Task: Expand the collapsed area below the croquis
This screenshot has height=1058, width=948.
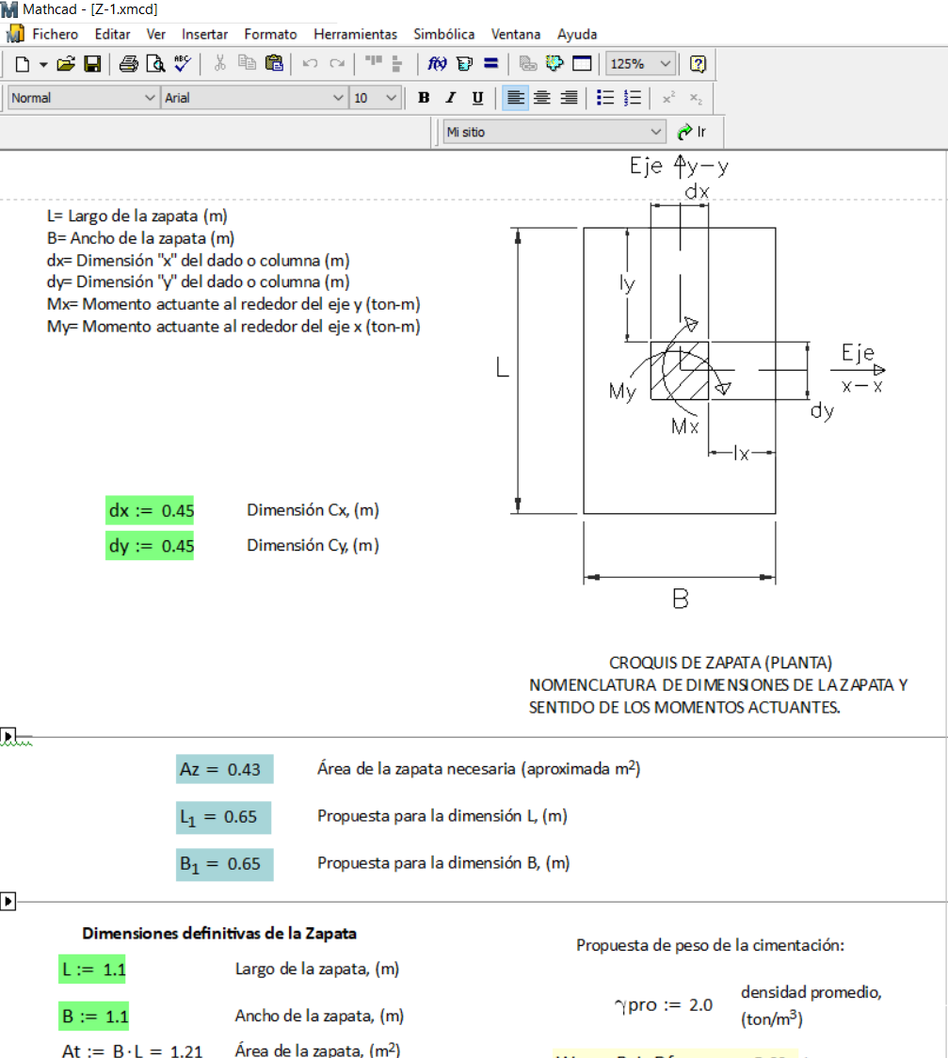Action: [8, 735]
